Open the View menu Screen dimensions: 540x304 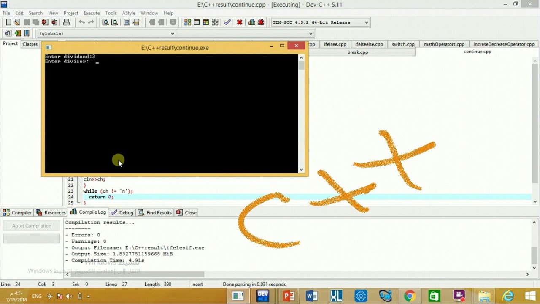click(x=53, y=13)
